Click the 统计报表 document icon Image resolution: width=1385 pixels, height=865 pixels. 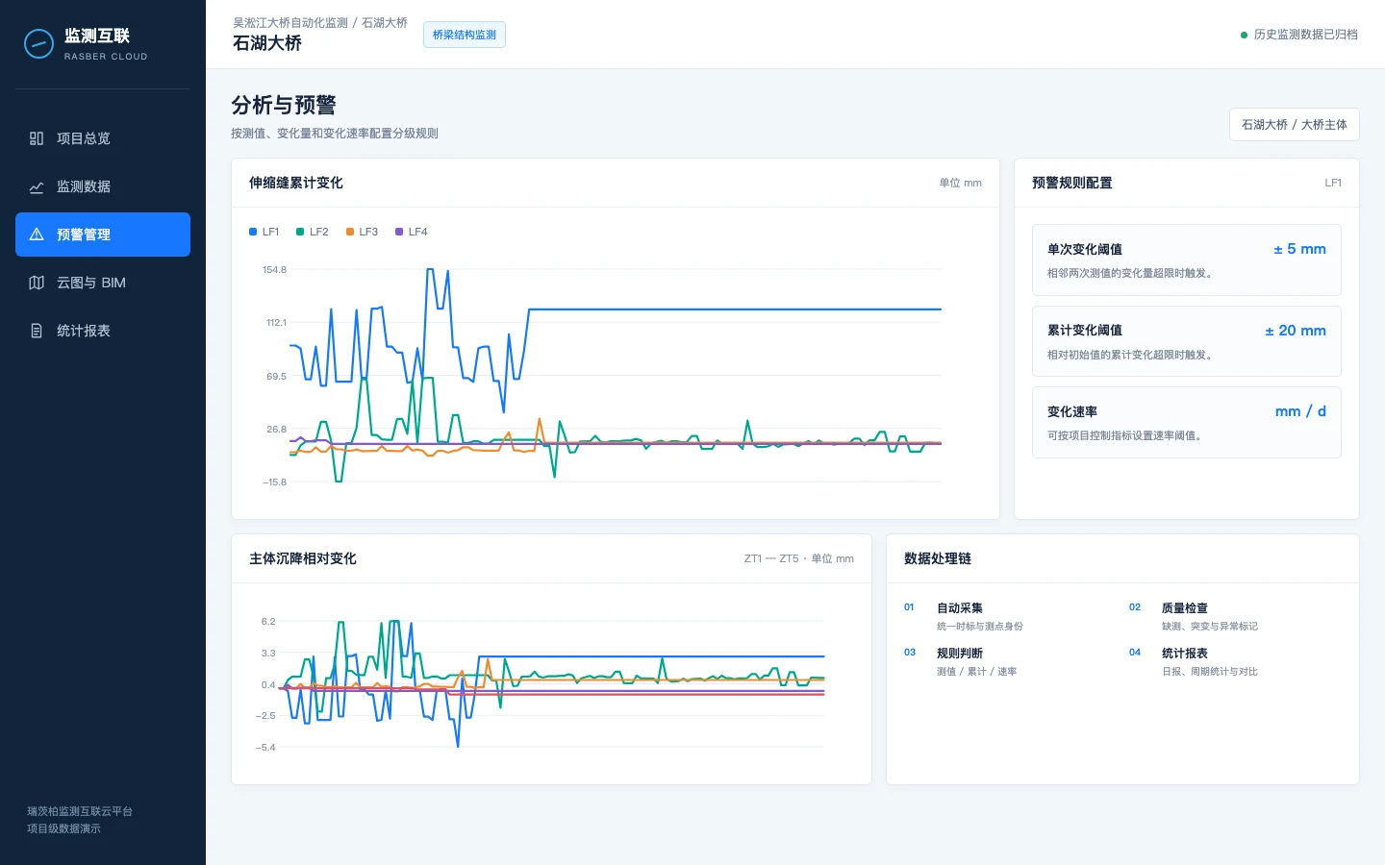point(37,331)
